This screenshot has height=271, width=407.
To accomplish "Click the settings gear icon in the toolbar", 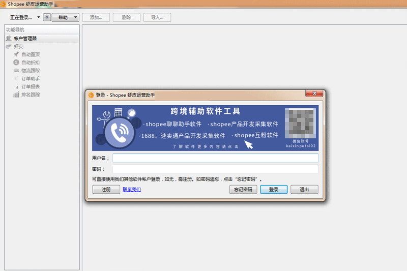I will coord(47,17).
